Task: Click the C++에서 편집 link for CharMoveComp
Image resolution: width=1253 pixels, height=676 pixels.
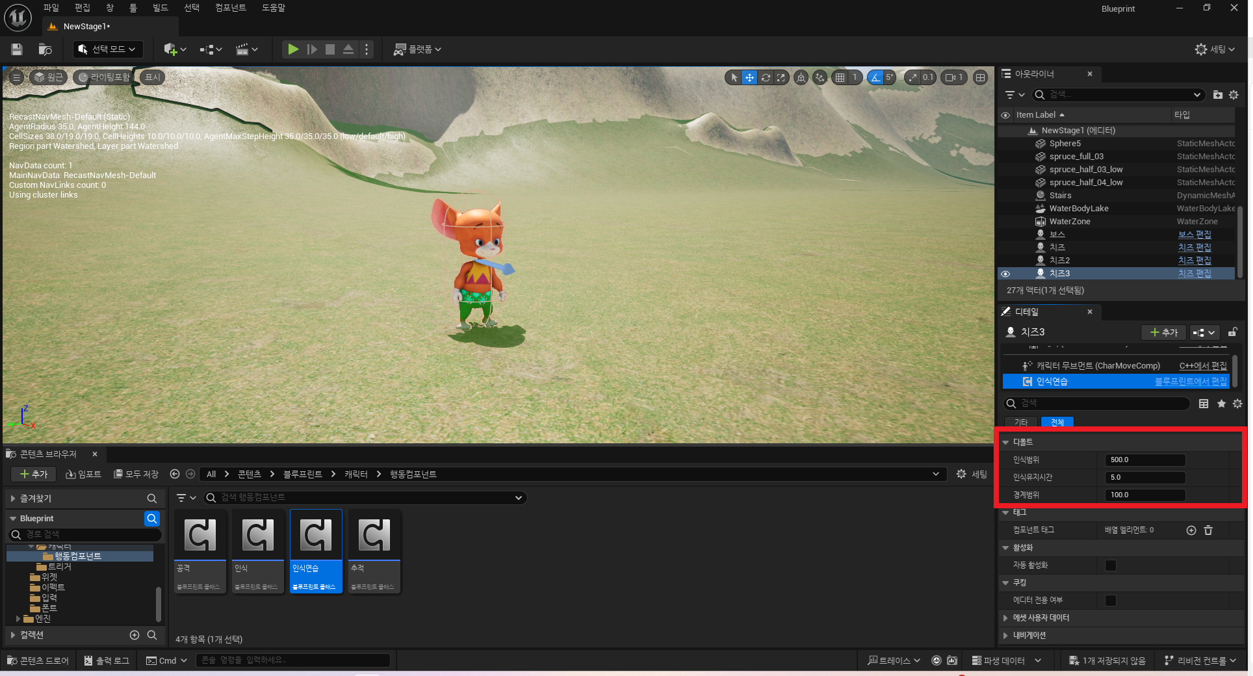Action: (1203, 366)
